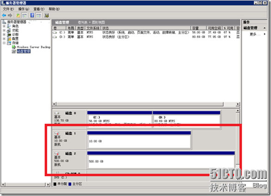This screenshot has height=196, width=271.
Task: Click the offline 磁盘 2 disk icon
Action: coord(57,153)
